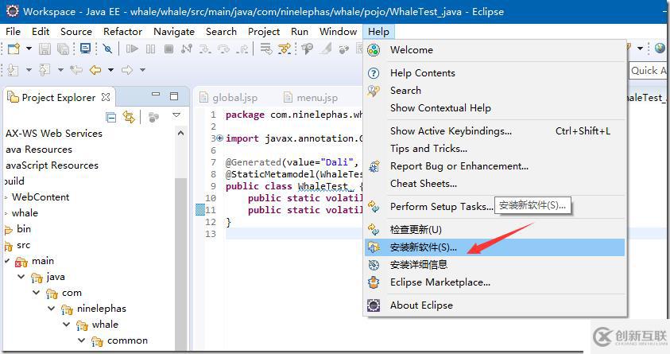Select About Eclipse entry
Viewport: 670px width, 354px height.
tap(495, 305)
